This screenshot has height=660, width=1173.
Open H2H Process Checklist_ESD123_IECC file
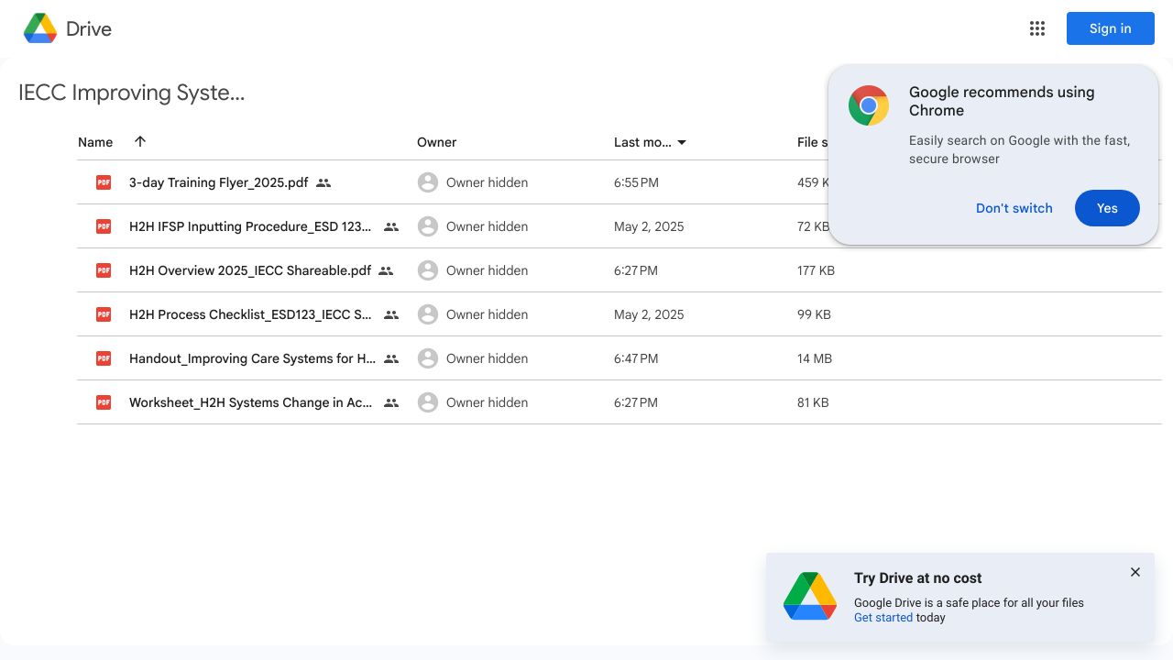click(x=250, y=314)
